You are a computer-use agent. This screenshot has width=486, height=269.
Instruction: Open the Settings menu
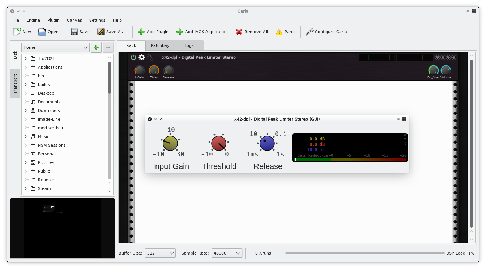point(97,20)
